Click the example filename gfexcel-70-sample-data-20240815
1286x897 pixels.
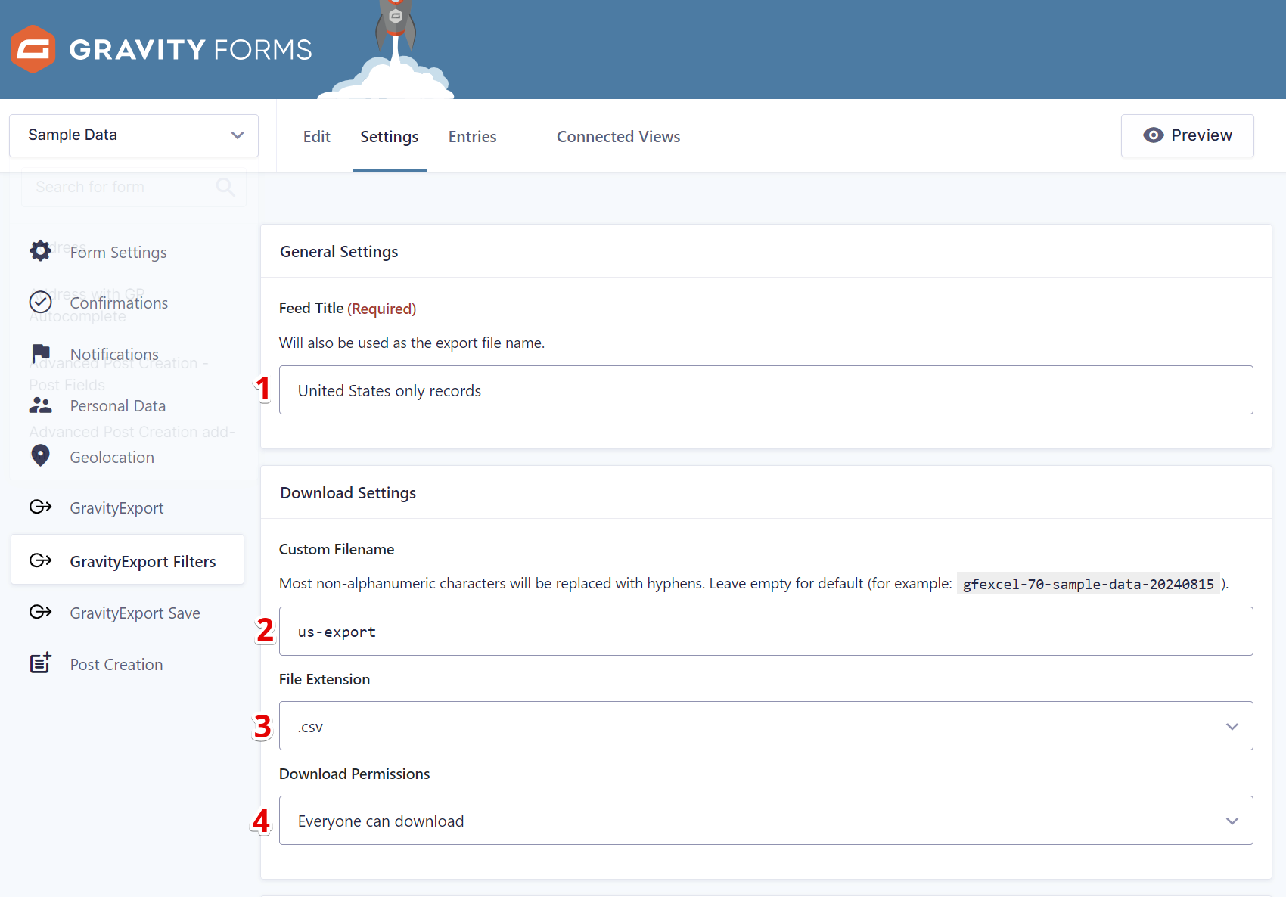pos(1088,584)
